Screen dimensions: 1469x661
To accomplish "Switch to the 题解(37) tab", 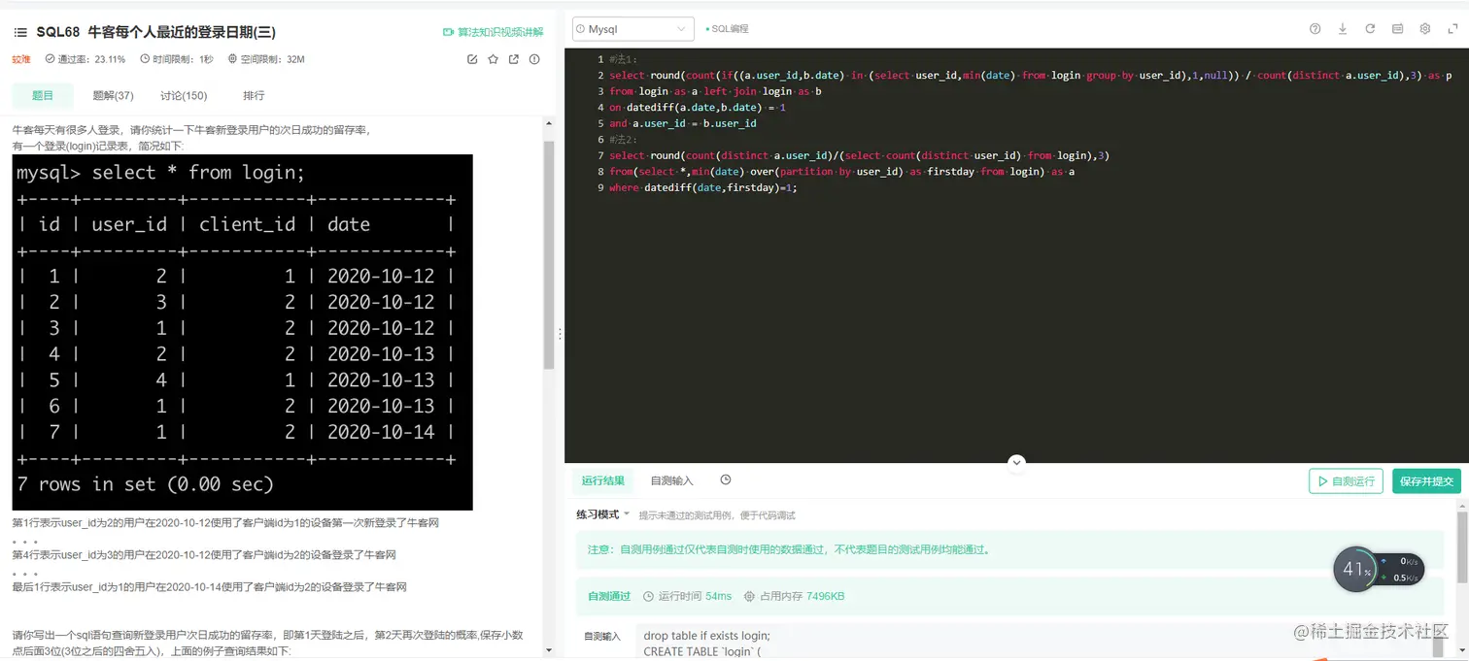I will 113,95.
